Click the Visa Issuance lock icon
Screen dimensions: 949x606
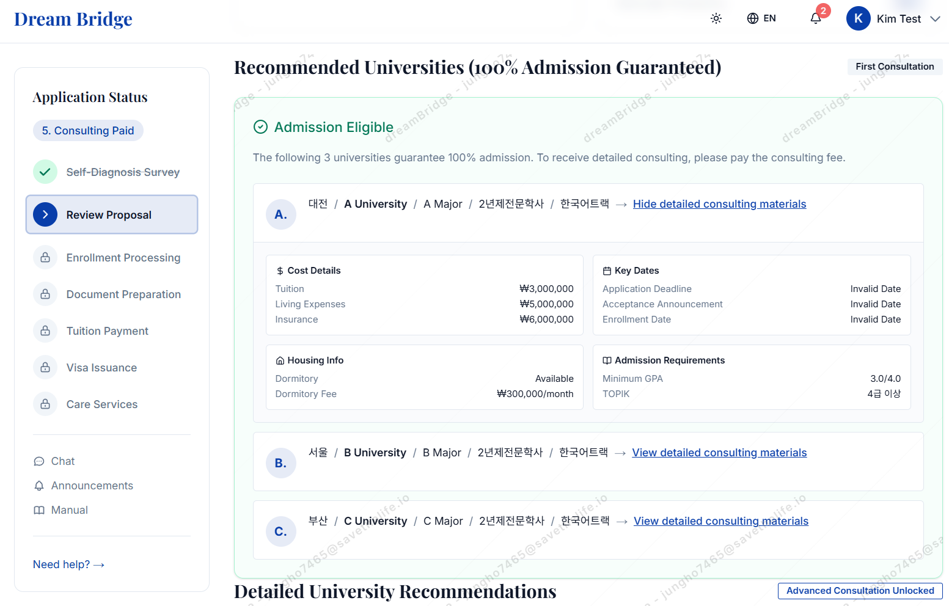pyautogui.click(x=45, y=368)
